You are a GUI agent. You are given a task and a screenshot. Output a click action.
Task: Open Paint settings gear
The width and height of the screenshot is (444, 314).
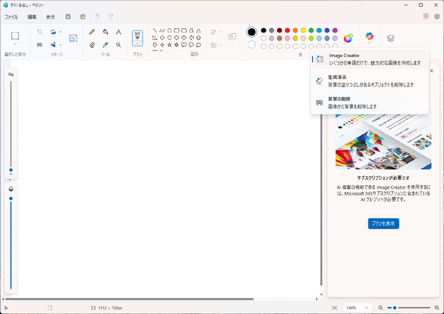437,17
